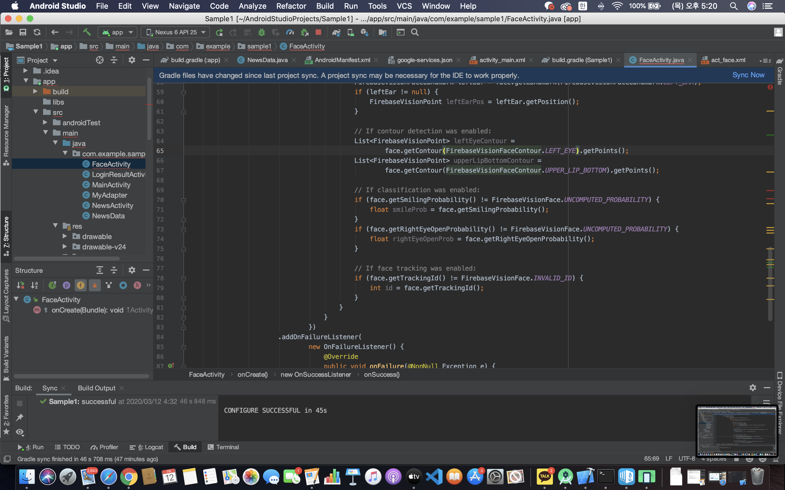Toggle Show non-public lock filter in Structure
The height and width of the screenshot is (490, 785).
95,285
